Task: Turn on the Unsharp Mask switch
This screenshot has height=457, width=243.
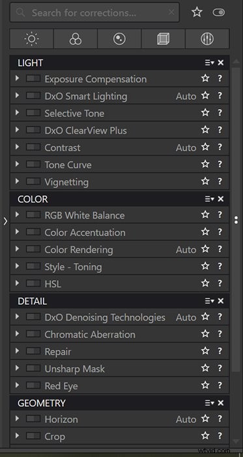Action: click(33, 368)
